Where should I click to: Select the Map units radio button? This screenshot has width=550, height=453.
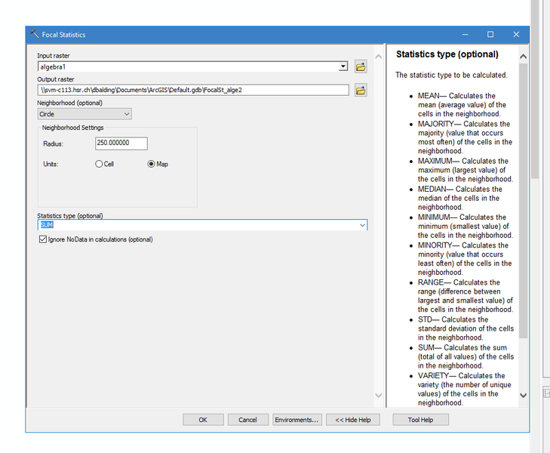(151, 164)
